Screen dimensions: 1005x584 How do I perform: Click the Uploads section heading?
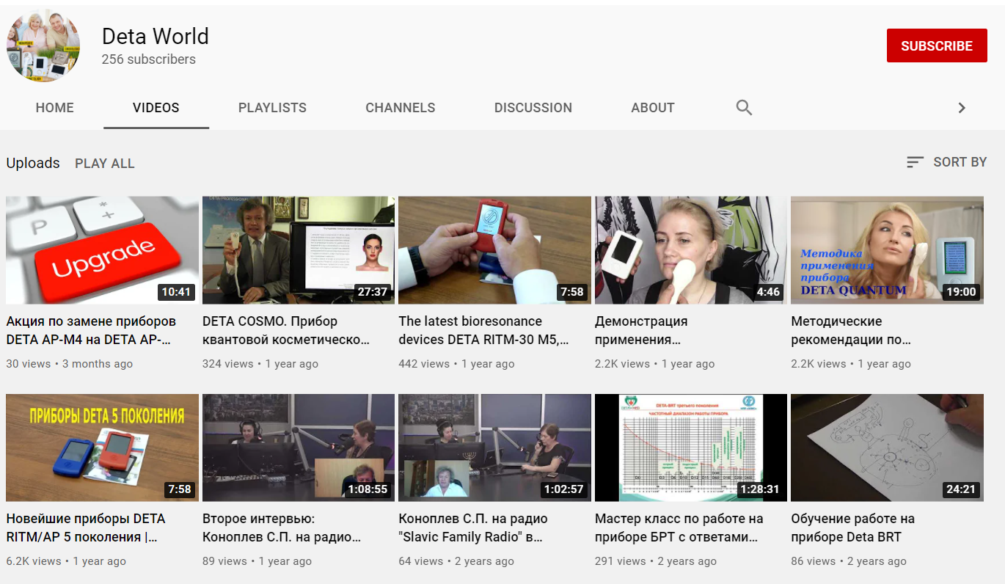pos(33,163)
